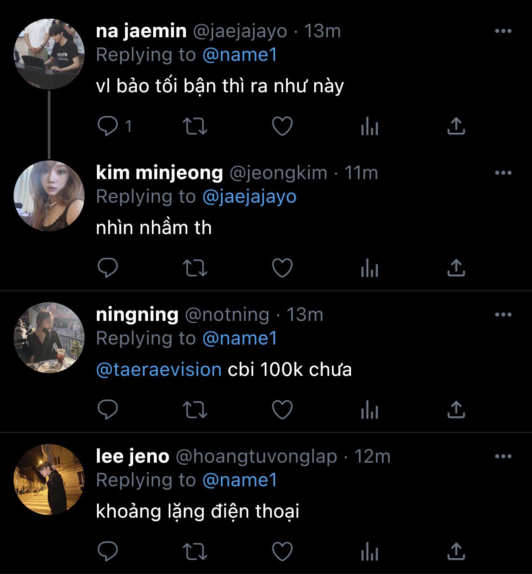Image resolution: width=532 pixels, height=574 pixels.
Task: Open more options for na jaemin's tweet
Action: [x=503, y=31]
